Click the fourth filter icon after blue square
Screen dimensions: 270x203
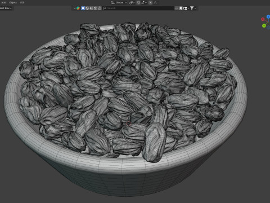point(96,8)
